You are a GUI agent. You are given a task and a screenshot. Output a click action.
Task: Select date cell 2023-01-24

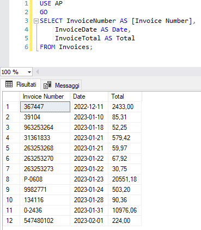click(x=89, y=190)
